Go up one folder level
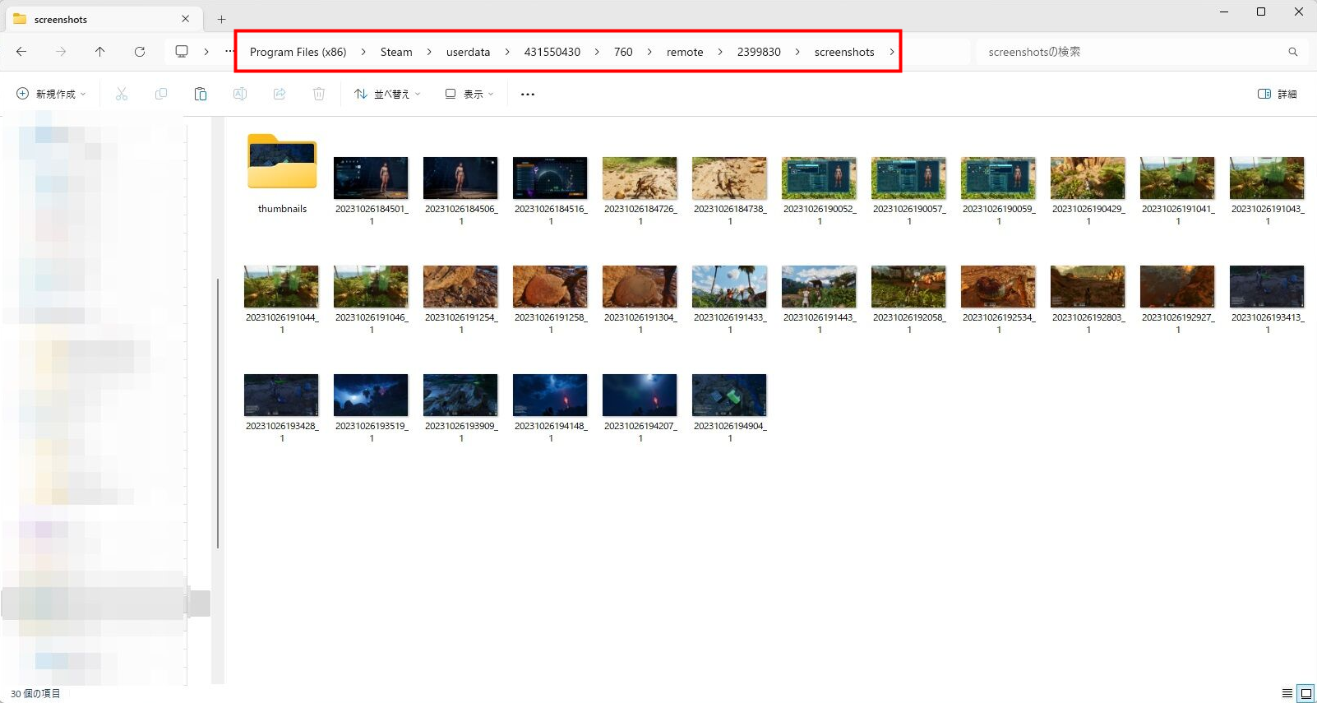 (x=100, y=52)
